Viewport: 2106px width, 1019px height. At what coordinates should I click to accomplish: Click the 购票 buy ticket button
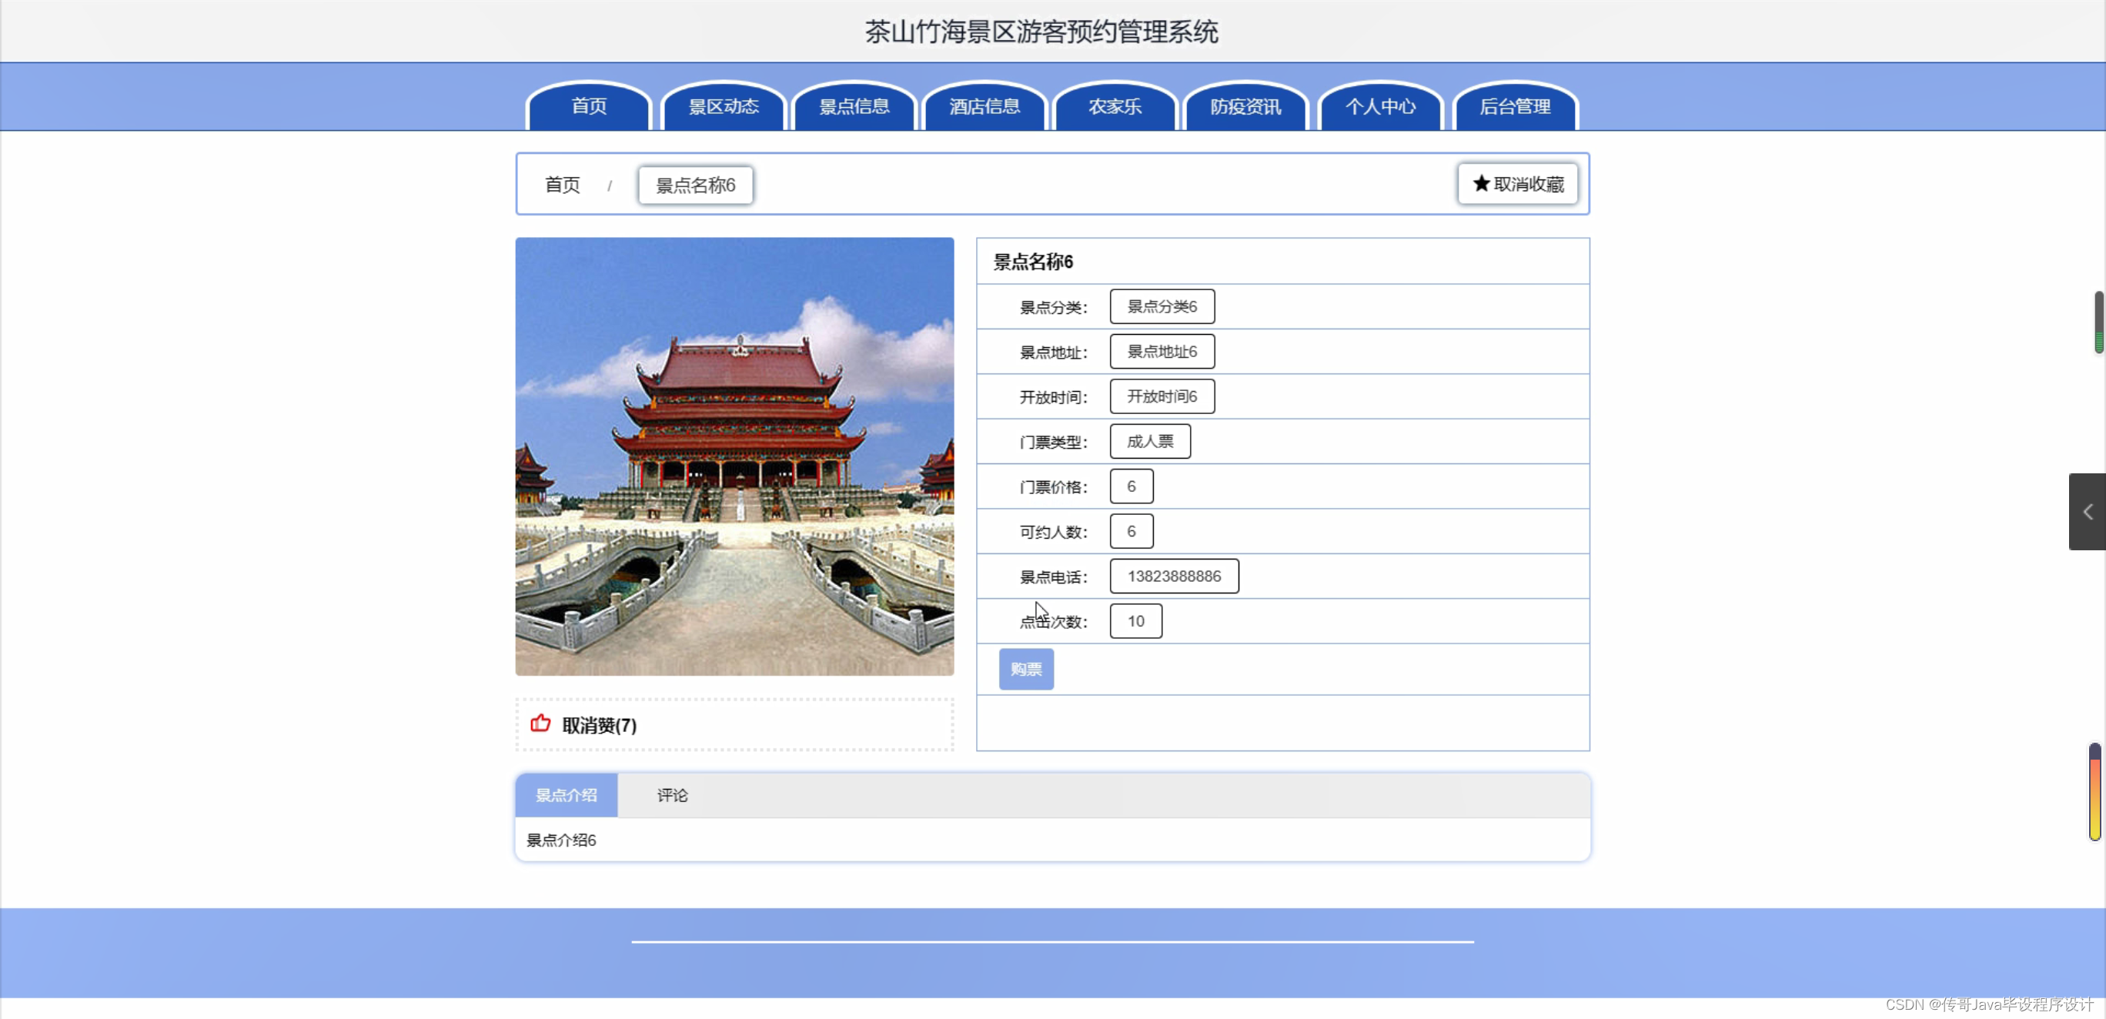tap(1026, 670)
